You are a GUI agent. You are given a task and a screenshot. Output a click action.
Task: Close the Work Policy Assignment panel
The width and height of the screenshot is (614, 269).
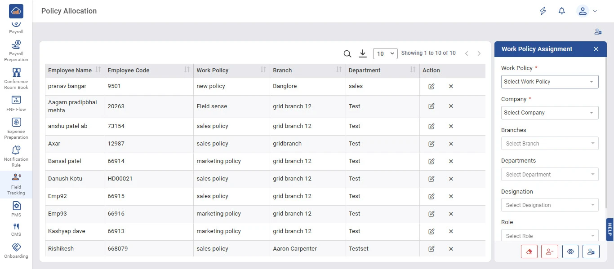coord(596,49)
